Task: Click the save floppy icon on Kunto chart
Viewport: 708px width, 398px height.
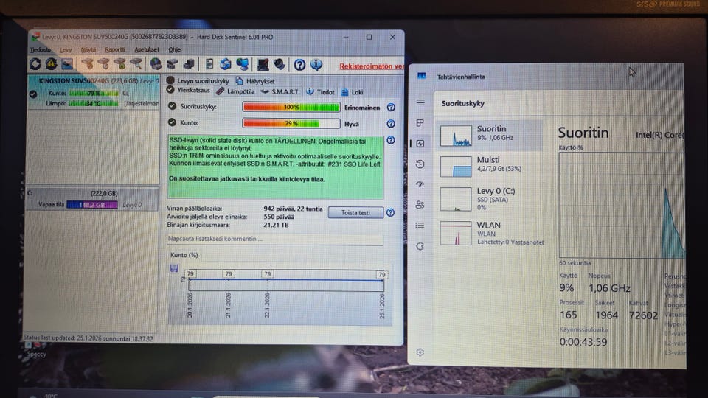Action: [x=174, y=268]
